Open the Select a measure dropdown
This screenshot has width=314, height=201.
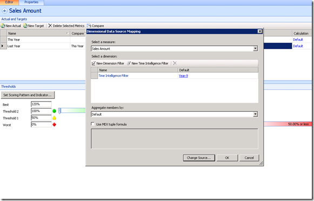pos(255,49)
